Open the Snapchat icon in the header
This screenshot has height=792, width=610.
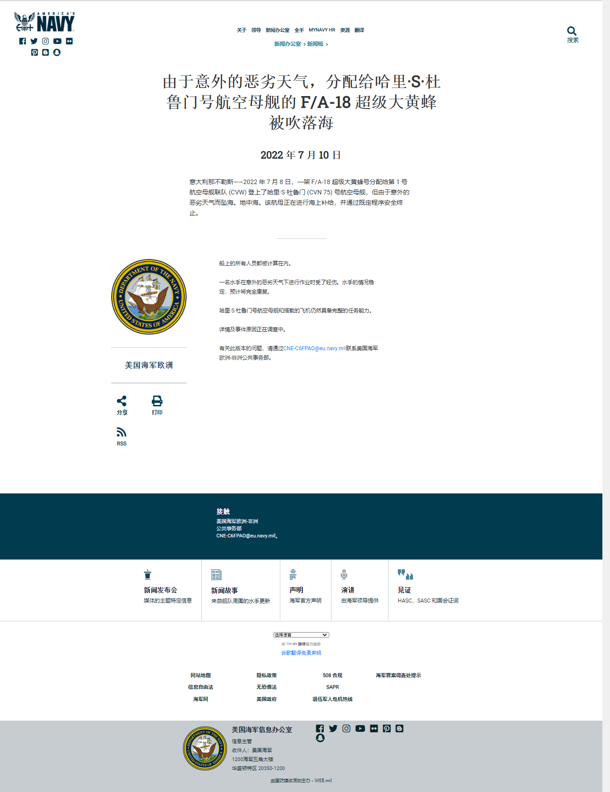pos(57,53)
